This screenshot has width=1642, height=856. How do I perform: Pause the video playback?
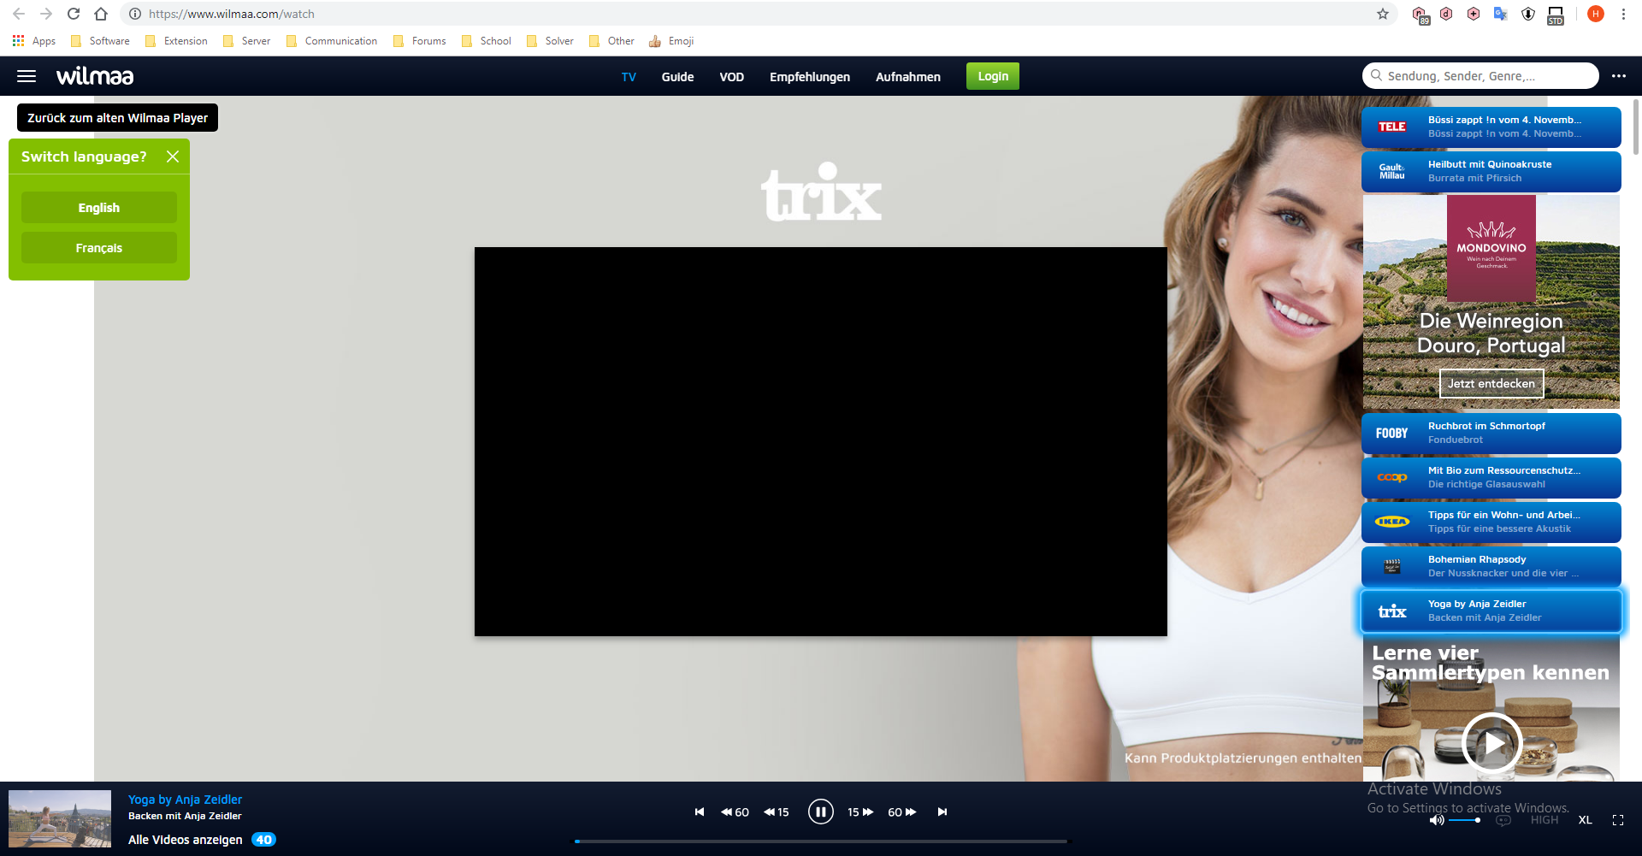(820, 812)
